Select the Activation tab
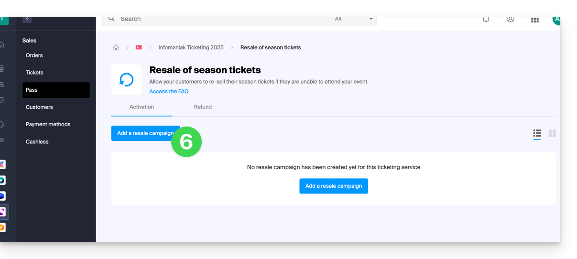 (x=142, y=107)
